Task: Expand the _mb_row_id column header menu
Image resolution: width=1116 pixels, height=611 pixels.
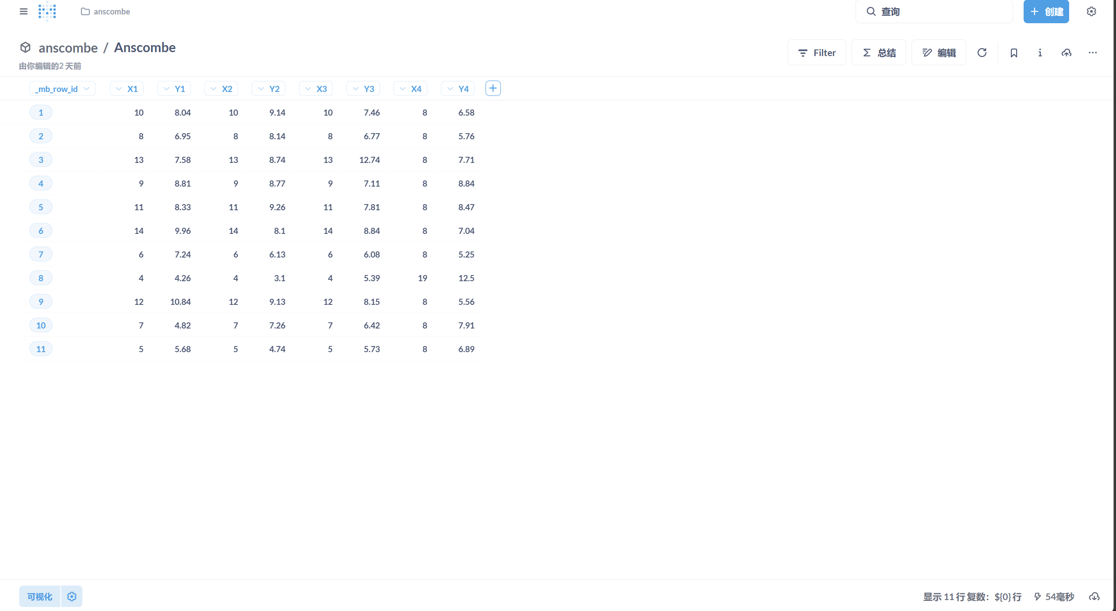Action: 62,89
